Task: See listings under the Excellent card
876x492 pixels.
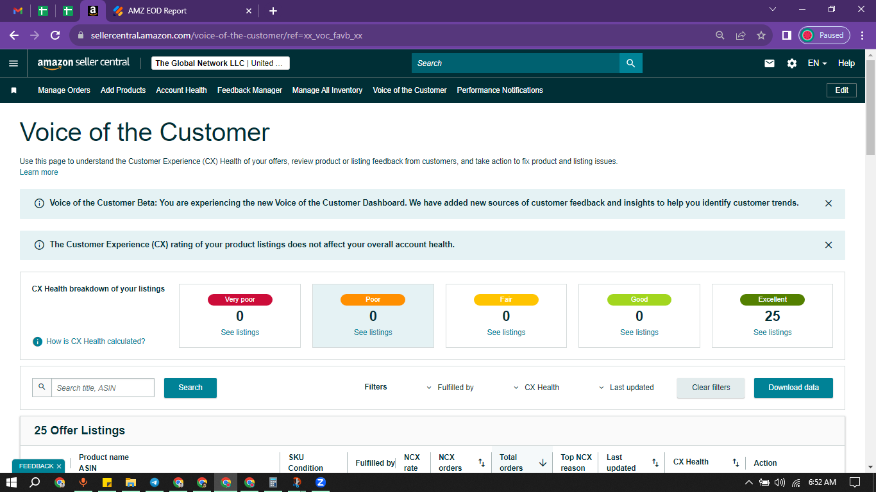Action: [773, 332]
